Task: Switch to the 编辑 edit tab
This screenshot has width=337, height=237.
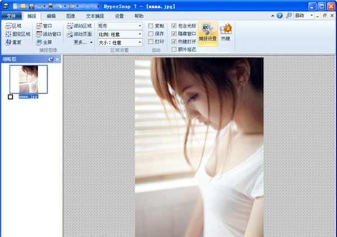Action: (51, 16)
